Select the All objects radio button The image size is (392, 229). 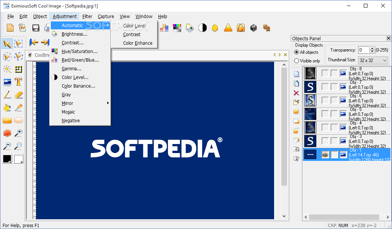tap(296, 52)
